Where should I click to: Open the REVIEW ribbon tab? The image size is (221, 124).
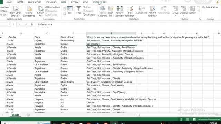click(x=75, y=2)
